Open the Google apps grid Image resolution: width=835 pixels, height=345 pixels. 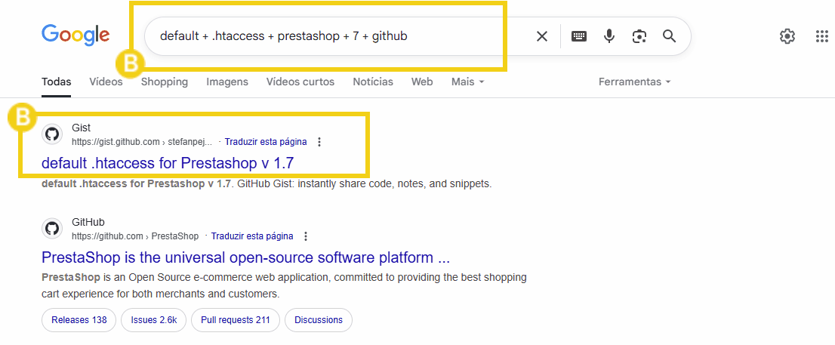(x=822, y=36)
